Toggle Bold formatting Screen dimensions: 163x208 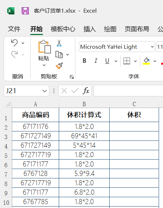tap(84, 61)
